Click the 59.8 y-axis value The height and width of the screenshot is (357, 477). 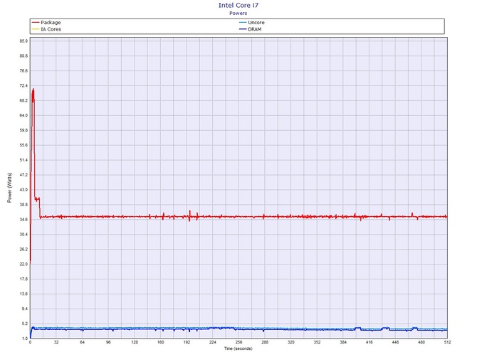tap(23, 130)
